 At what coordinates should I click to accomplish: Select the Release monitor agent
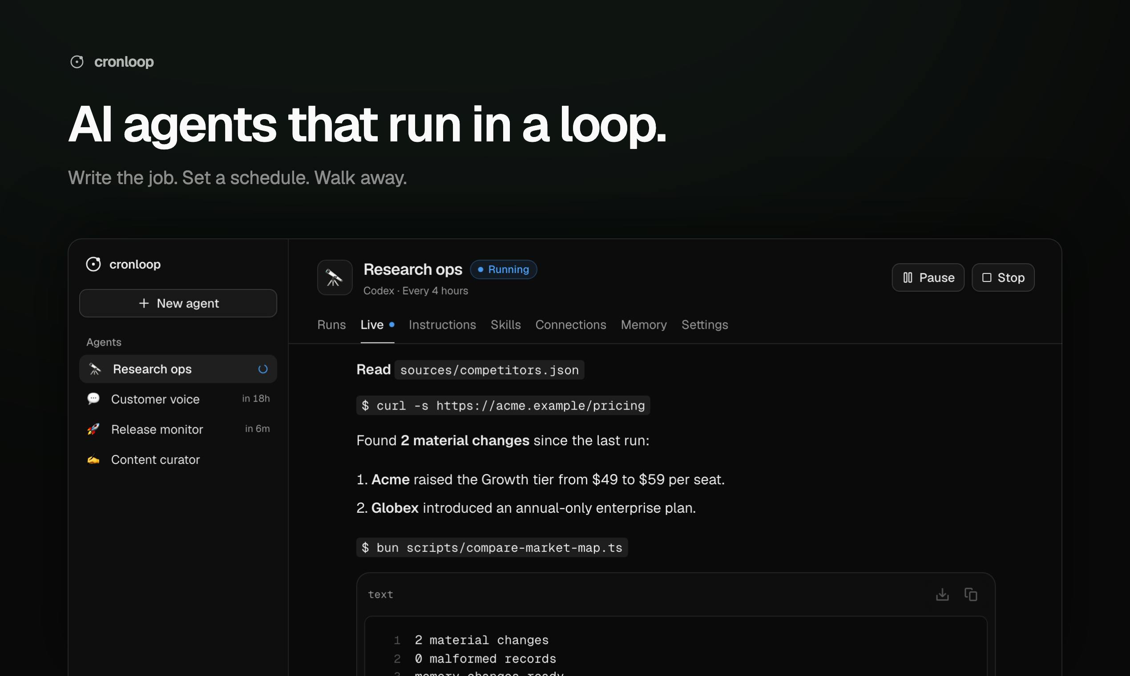[178, 429]
